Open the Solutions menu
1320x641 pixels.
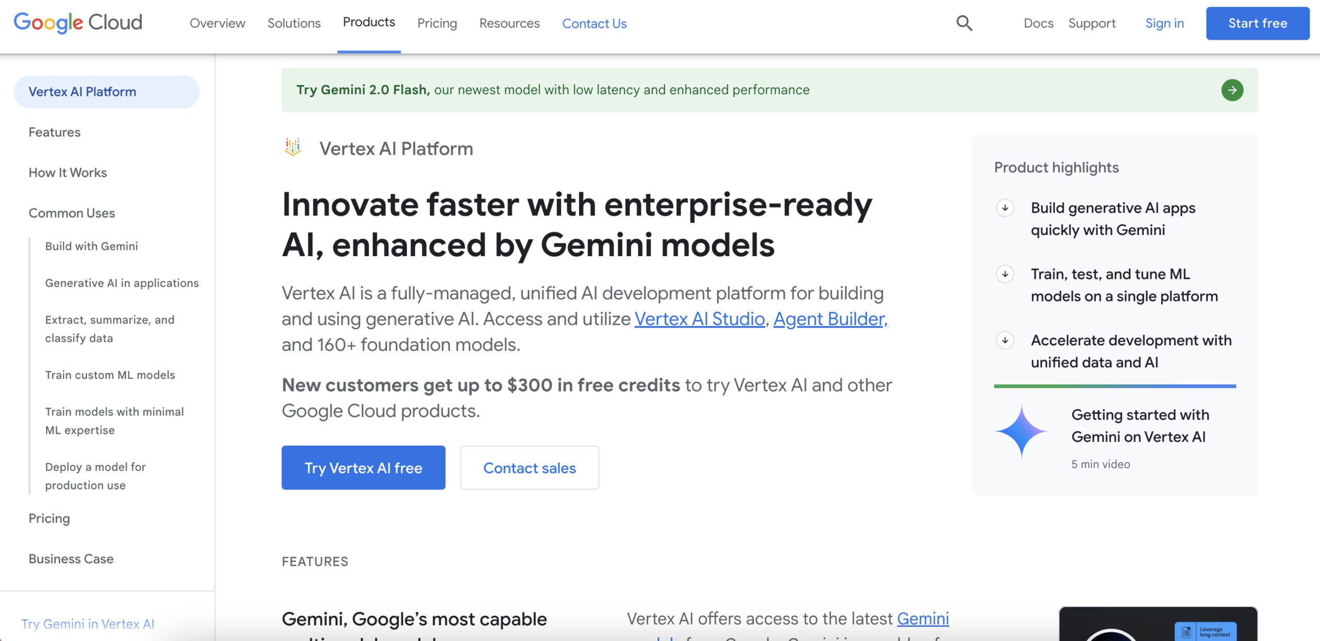[x=294, y=23]
